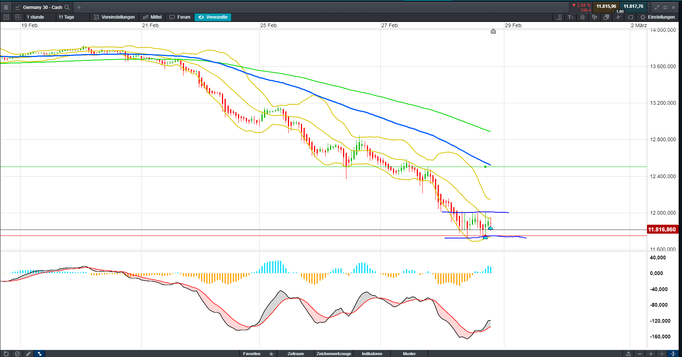Open the Indikatoren tab

point(372,354)
